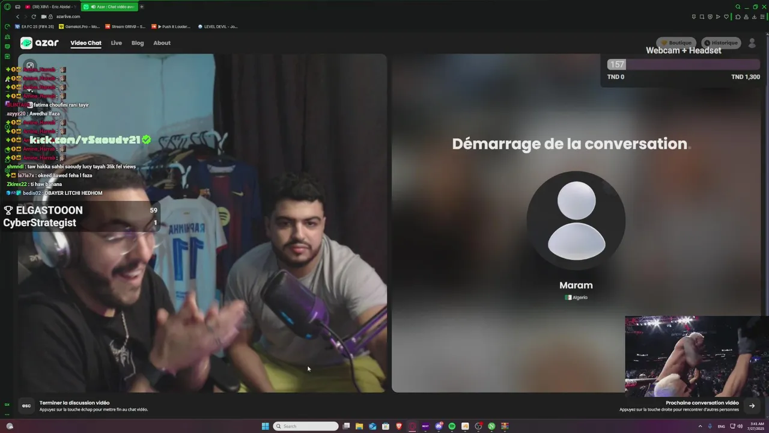Screen dimensions: 769x433
Task: Click the microphone tray icon
Action: point(710,426)
